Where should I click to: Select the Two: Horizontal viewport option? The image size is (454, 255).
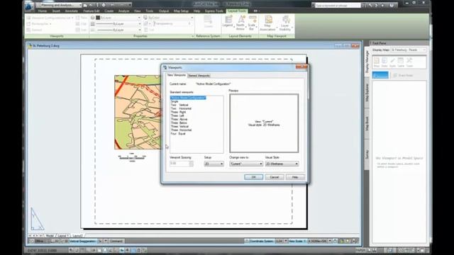point(181,108)
